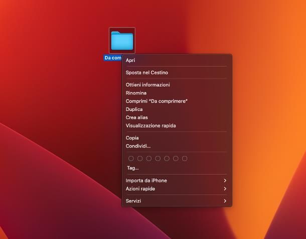Image resolution: width=306 pixels, height=239 pixels.
Task: Open the Tag… option
Action: [x=133, y=168]
